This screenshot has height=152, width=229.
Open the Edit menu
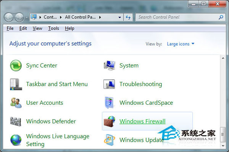23,28
